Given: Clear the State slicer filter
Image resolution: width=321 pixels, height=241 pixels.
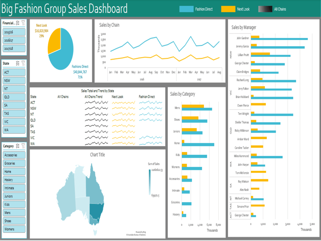Looking at the screenshot, I should click(x=23, y=63).
